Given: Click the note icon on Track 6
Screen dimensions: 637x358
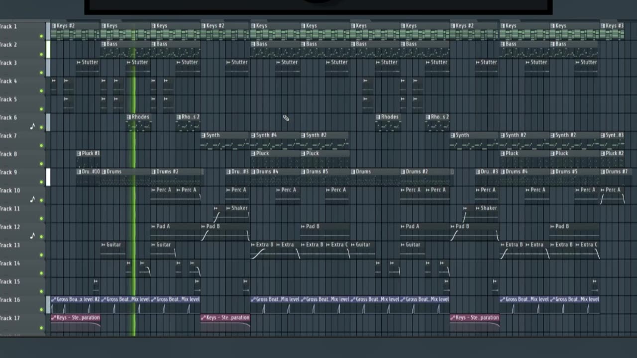Looking at the screenshot, I should tap(33, 126).
